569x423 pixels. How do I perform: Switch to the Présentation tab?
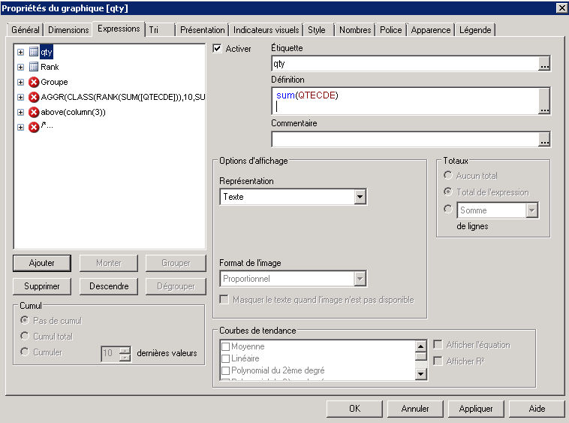[202, 30]
